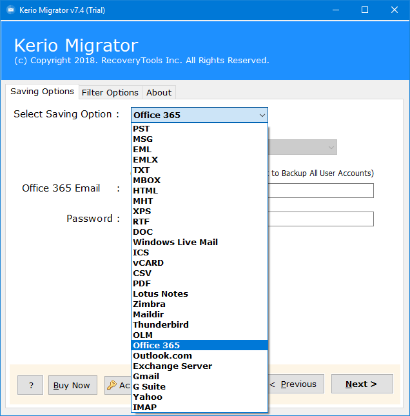
Task: Select Exchange Server option
Action: [x=199, y=366]
